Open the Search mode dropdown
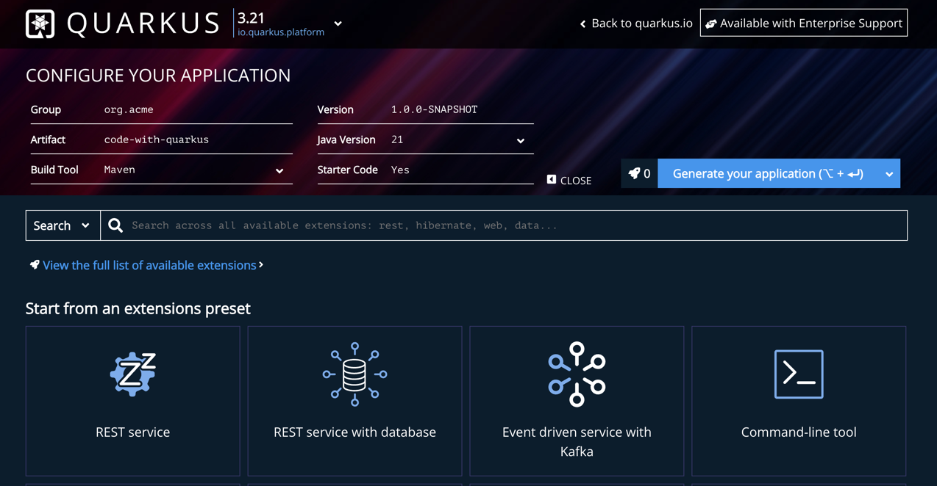Viewport: 937px width, 486px height. point(63,225)
